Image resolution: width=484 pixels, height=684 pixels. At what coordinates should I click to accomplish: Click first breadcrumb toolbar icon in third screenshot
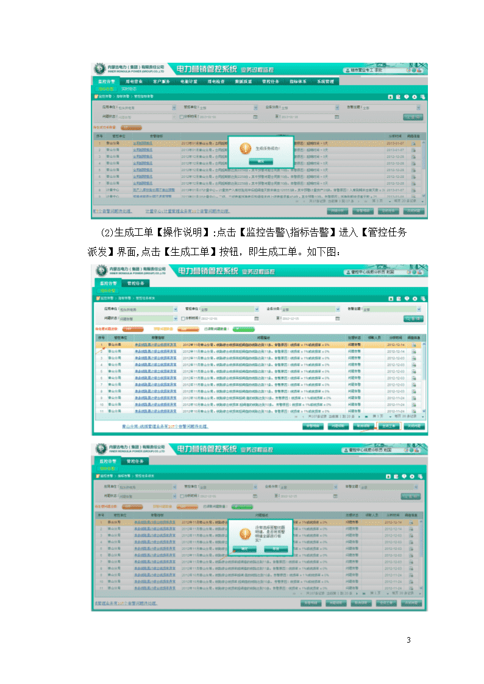388,476
